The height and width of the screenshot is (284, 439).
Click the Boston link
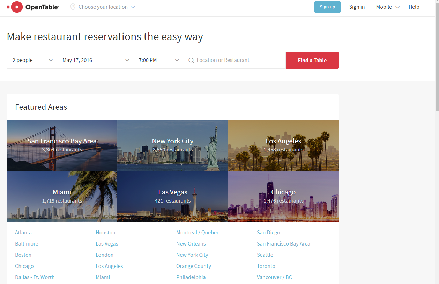click(x=23, y=255)
